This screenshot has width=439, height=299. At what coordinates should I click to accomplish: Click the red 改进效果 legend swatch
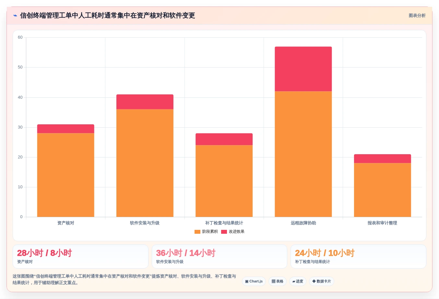(x=224, y=232)
